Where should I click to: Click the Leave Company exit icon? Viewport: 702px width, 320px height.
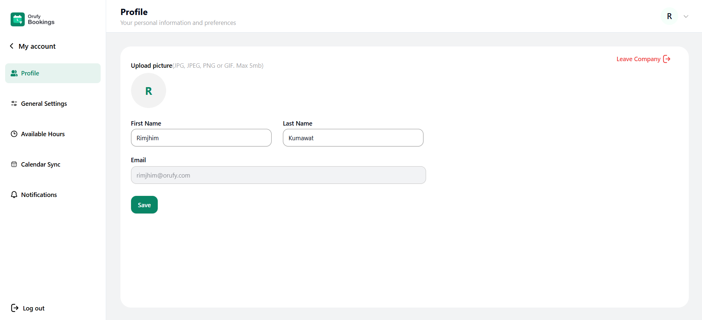tap(666, 59)
